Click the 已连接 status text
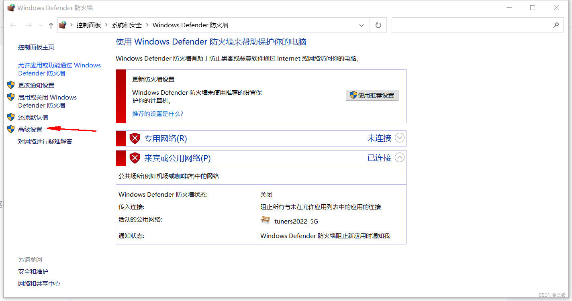Image resolution: width=572 pixels, height=301 pixels. 379,158
